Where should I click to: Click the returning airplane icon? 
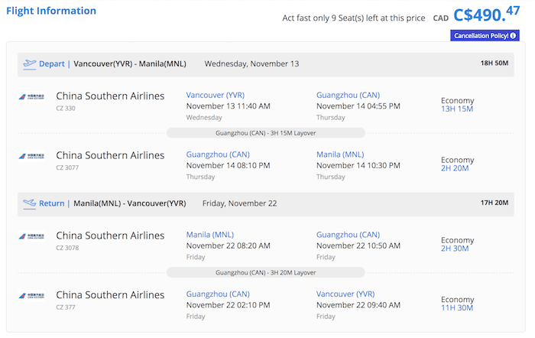[29, 204]
